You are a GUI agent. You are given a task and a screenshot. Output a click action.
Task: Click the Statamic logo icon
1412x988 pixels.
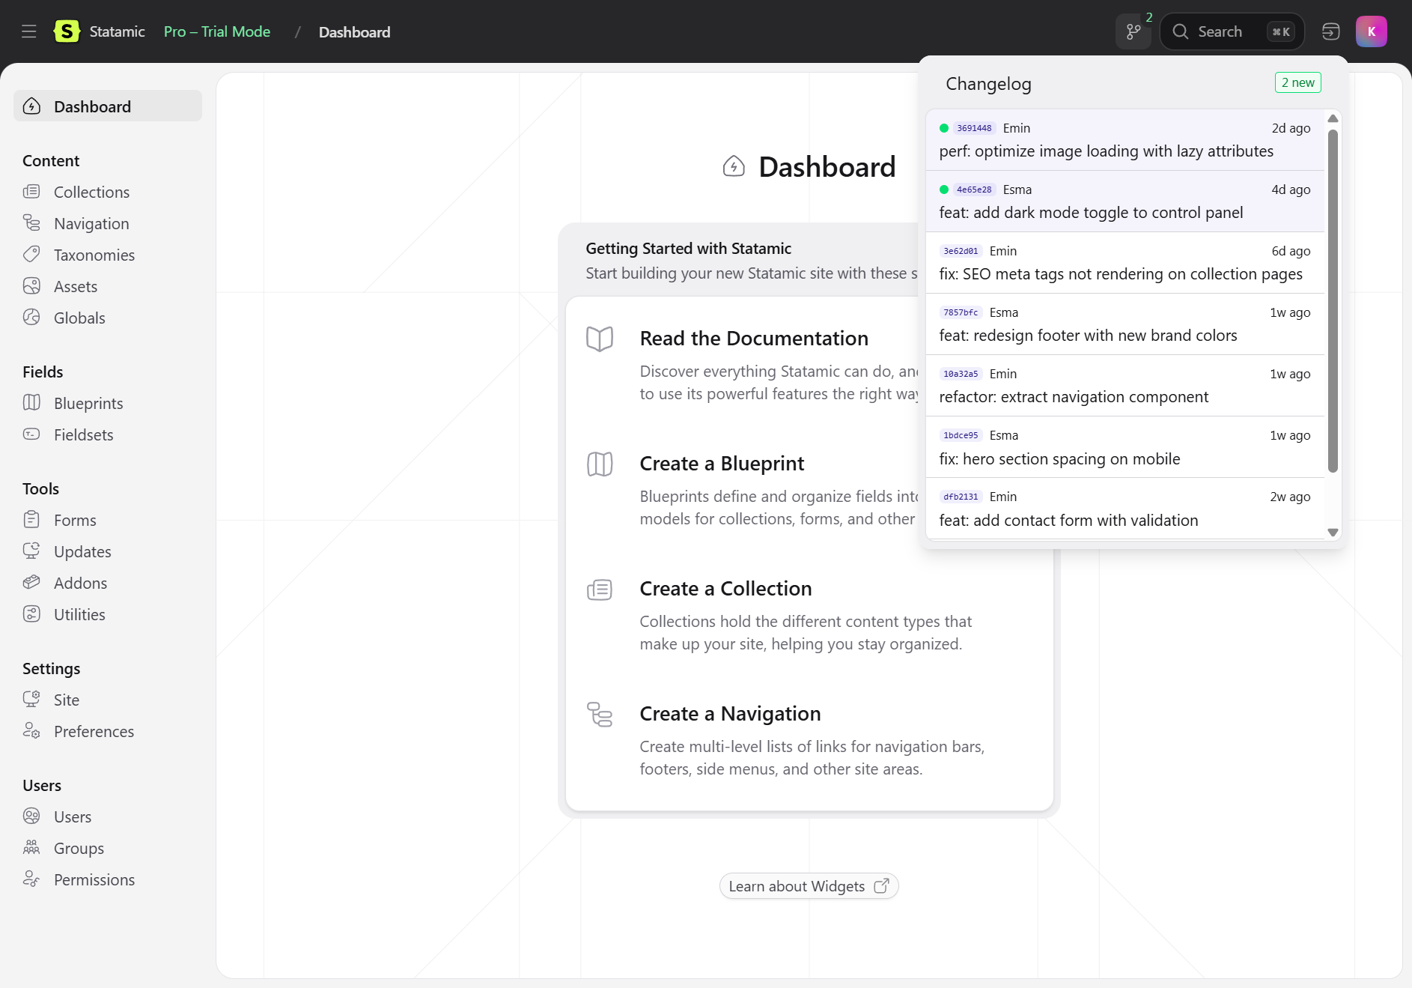(x=67, y=31)
